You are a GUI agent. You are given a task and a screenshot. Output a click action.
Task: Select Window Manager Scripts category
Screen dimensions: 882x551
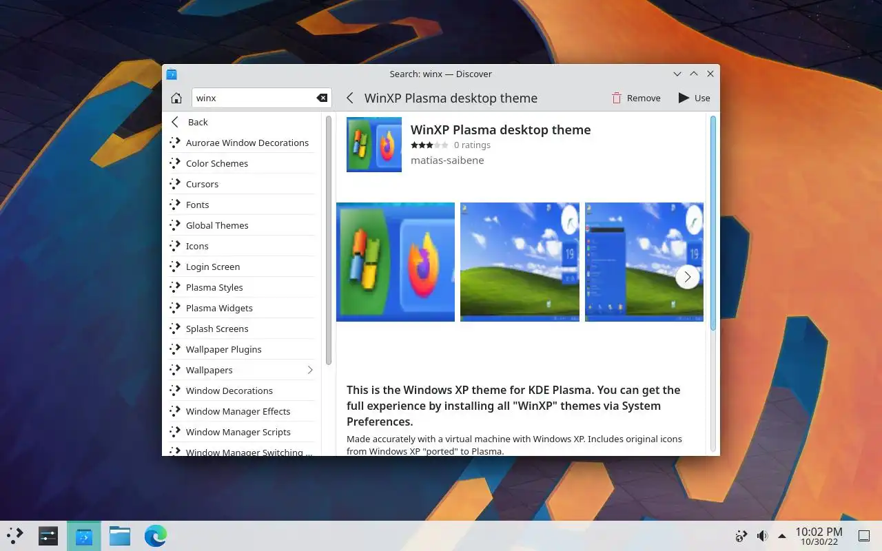[x=242, y=432]
